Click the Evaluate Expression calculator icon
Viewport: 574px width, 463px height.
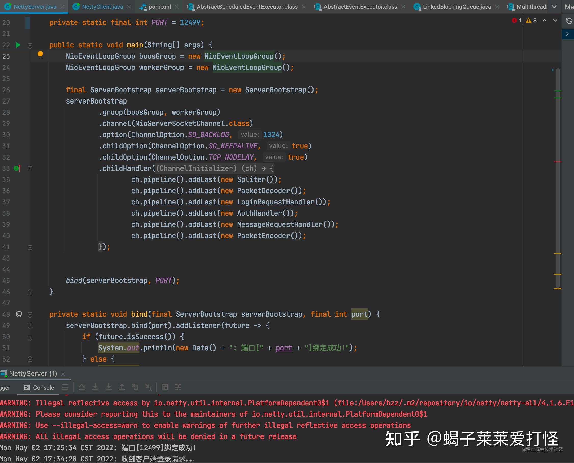[x=165, y=387]
